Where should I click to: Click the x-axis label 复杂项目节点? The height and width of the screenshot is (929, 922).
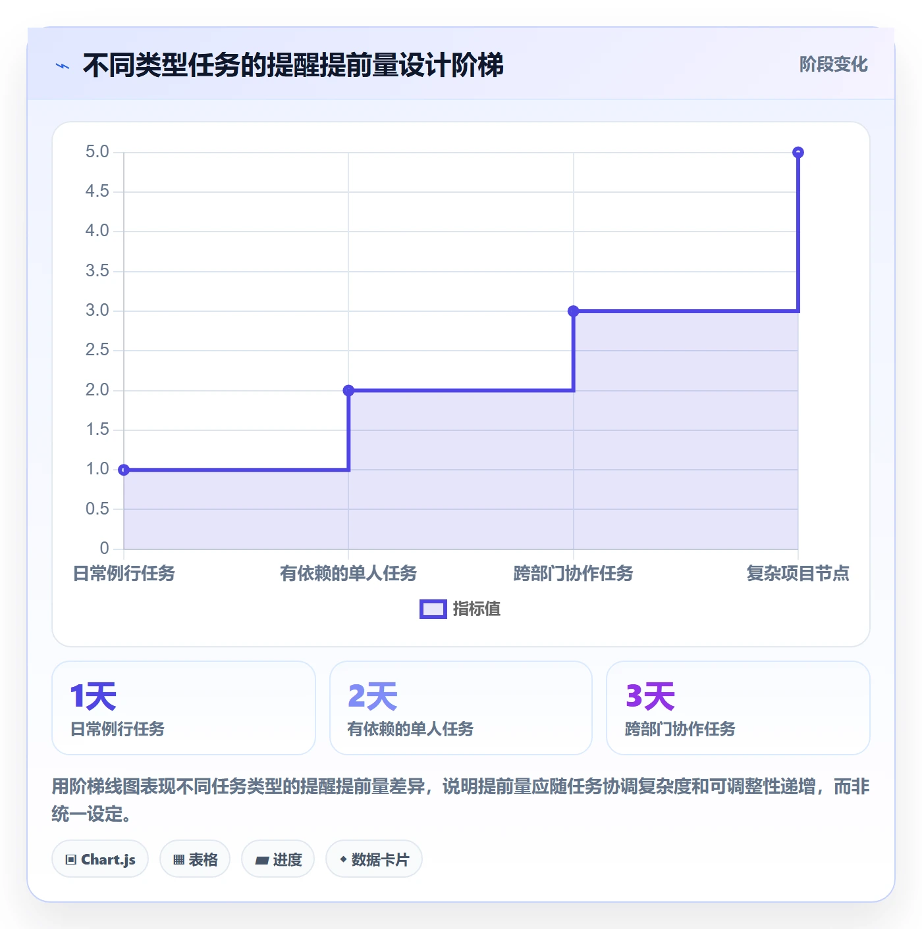(798, 574)
